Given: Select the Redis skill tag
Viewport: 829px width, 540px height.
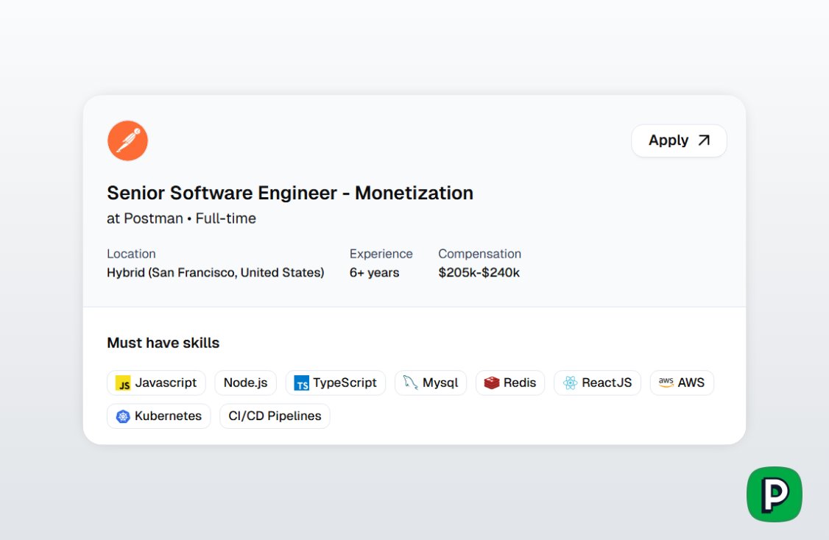Looking at the screenshot, I should [x=509, y=383].
